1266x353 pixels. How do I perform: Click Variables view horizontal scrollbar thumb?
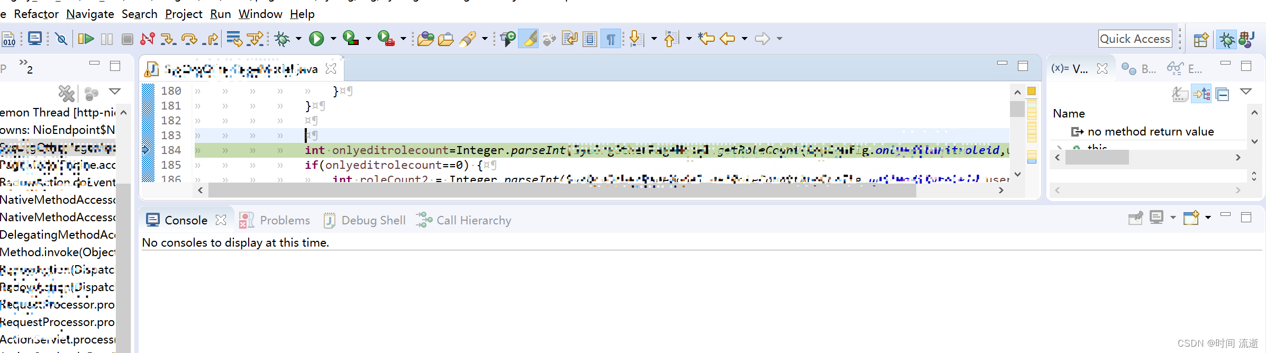click(x=1097, y=157)
